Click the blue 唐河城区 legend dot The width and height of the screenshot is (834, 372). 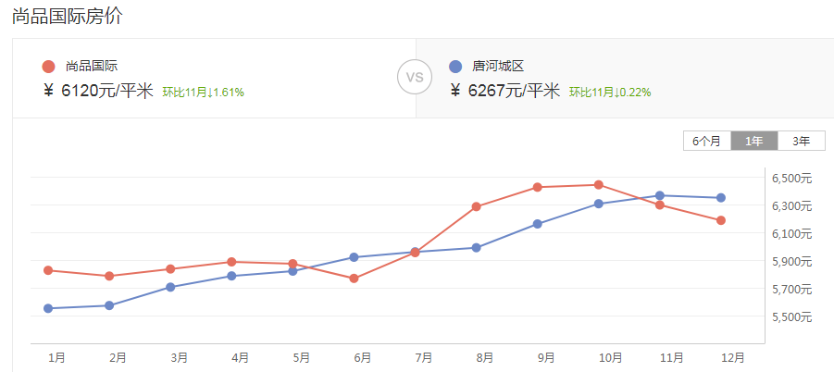pos(454,66)
